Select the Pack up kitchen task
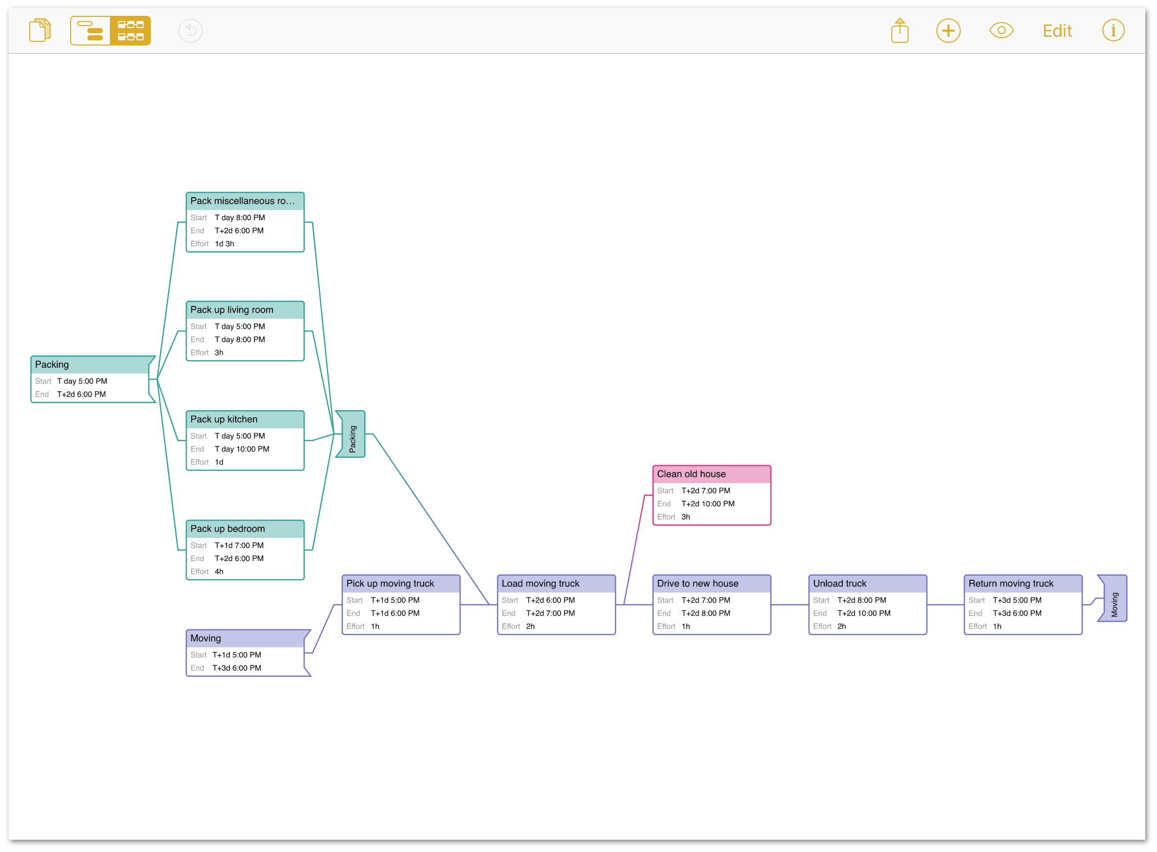1157x852 pixels. (245, 440)
